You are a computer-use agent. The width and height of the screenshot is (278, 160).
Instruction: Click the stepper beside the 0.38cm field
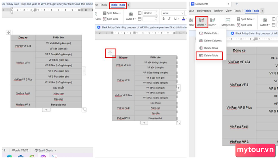click(x=156, y=13)
